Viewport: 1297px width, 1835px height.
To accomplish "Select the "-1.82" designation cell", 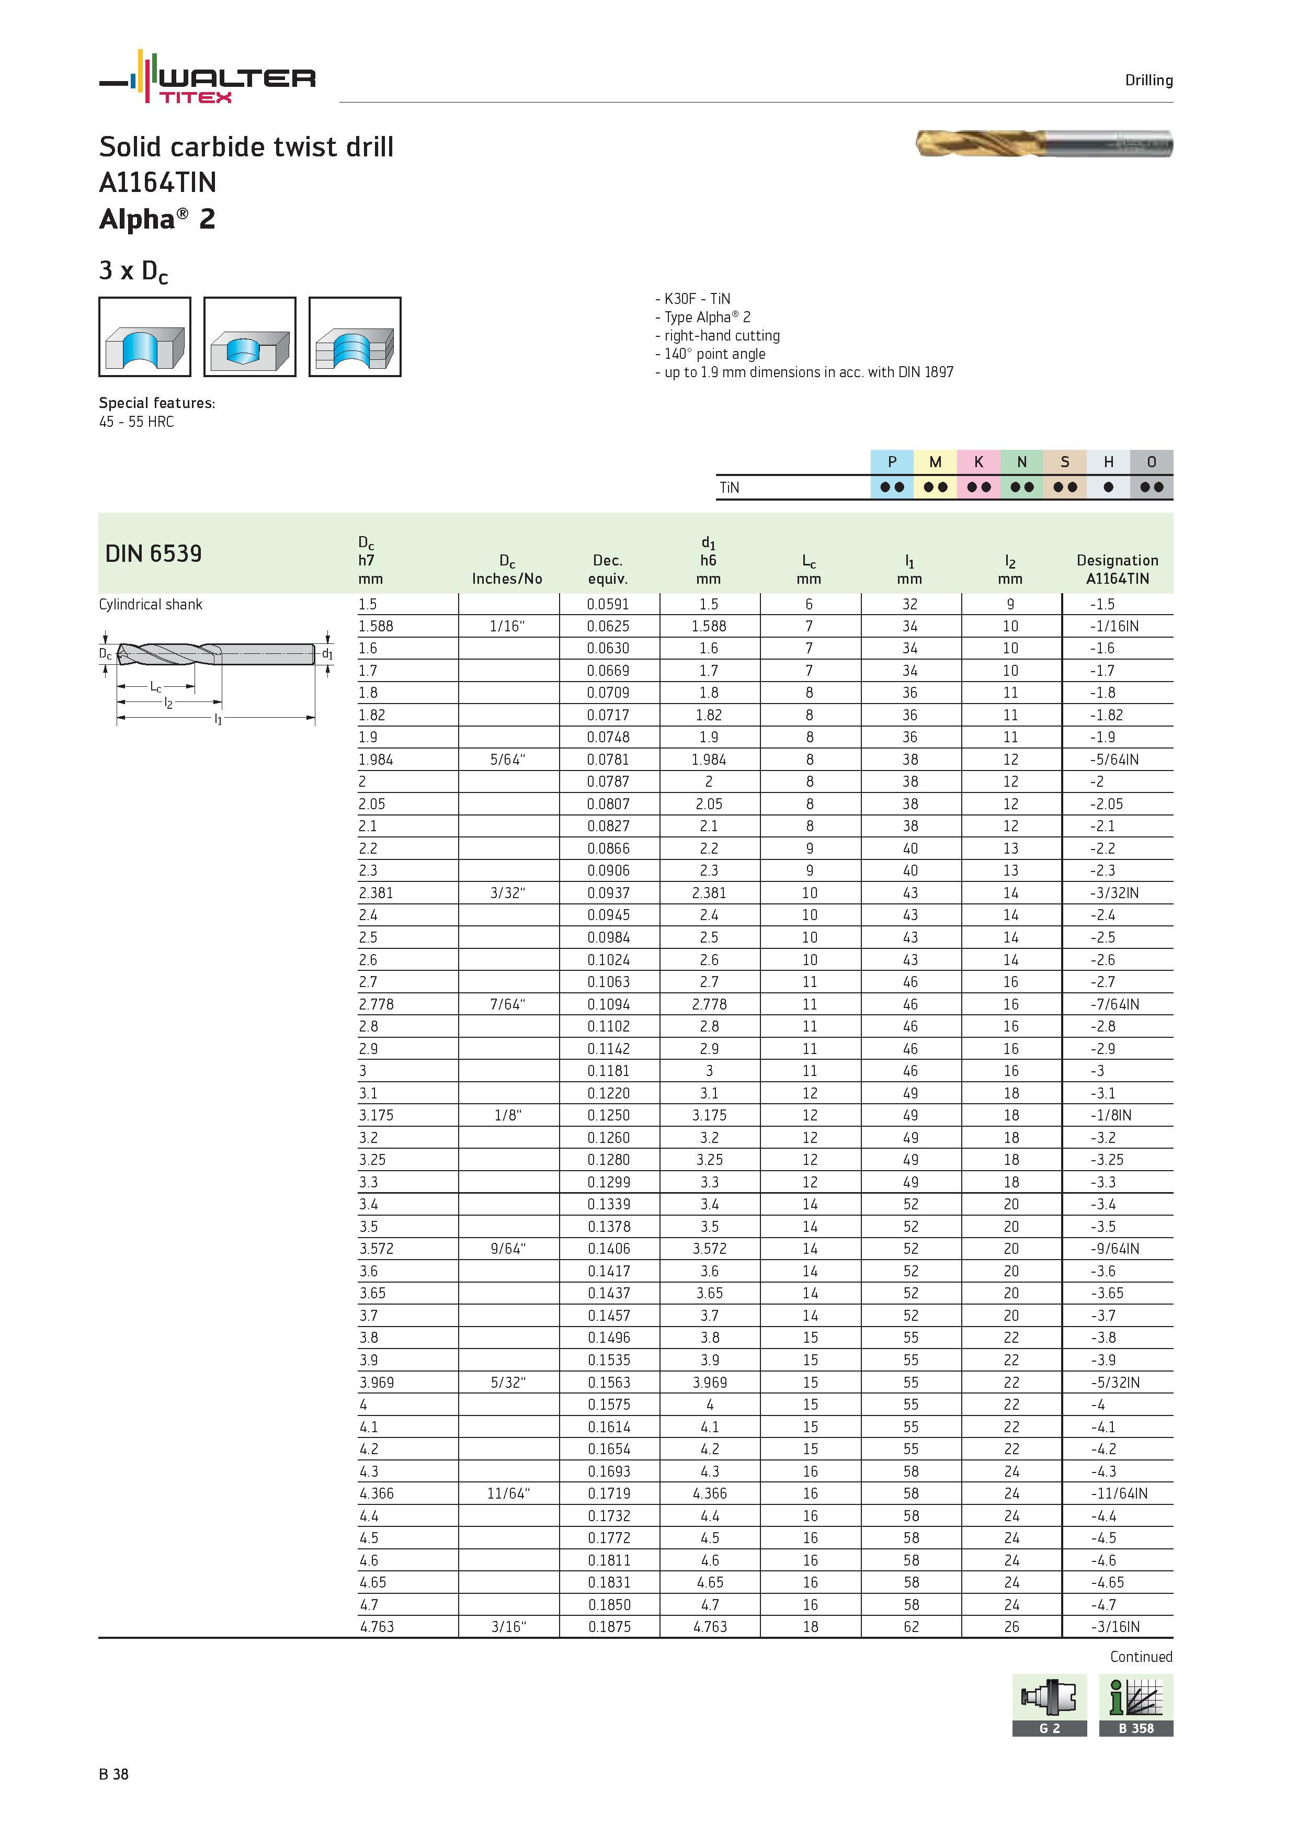I will tap(1107, 715).
